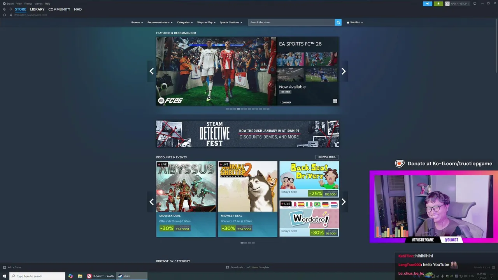This screenshot has height=280, width=498.
Task: Click the Steam logo menu
Action: [x=5, y=3]
